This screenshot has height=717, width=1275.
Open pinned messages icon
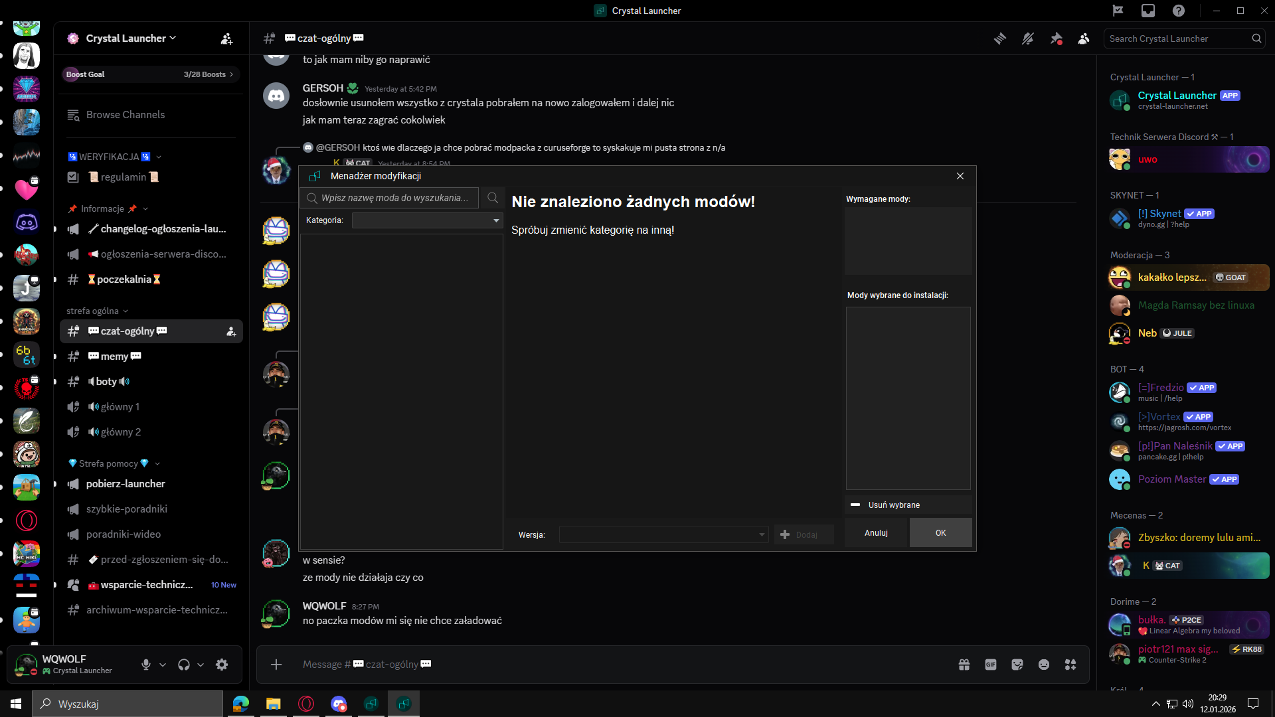1056,39
